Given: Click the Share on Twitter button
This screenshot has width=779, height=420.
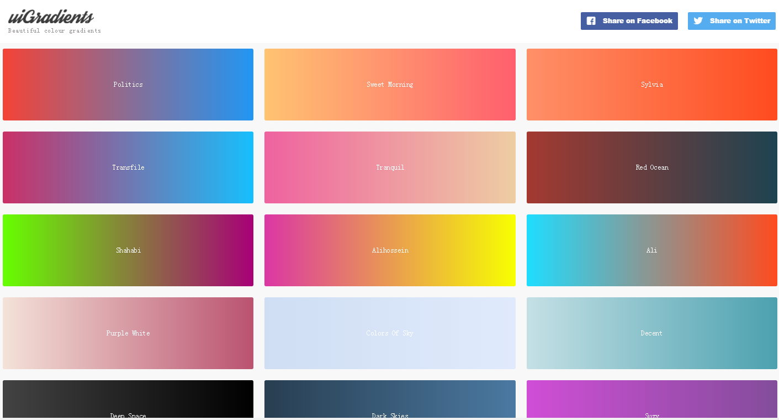Looking at the screenshot, I should click(x=732, y=20).
